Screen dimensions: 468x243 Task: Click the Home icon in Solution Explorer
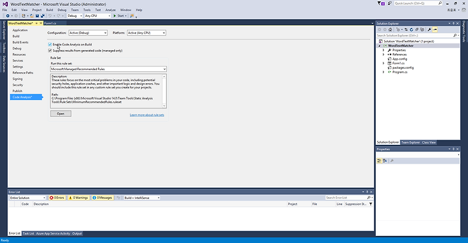click(x=390, y=29)
